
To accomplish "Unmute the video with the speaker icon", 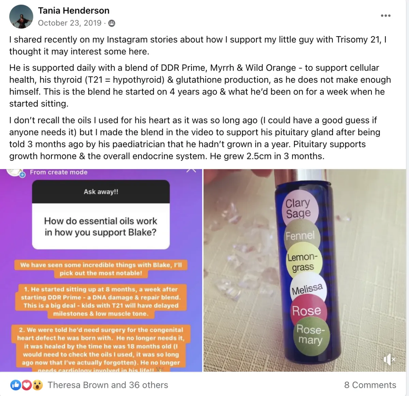I will tap(389, 359).
